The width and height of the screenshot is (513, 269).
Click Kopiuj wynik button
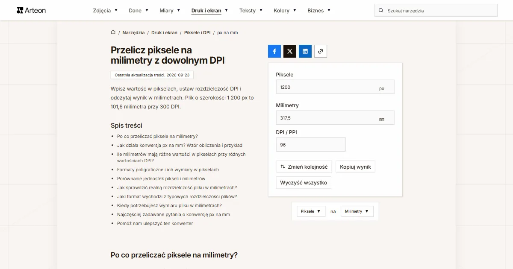355,167
